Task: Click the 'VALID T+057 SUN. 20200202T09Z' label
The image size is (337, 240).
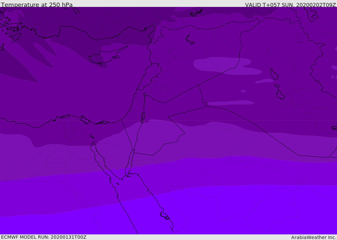Action: click(x=291, y=5)
